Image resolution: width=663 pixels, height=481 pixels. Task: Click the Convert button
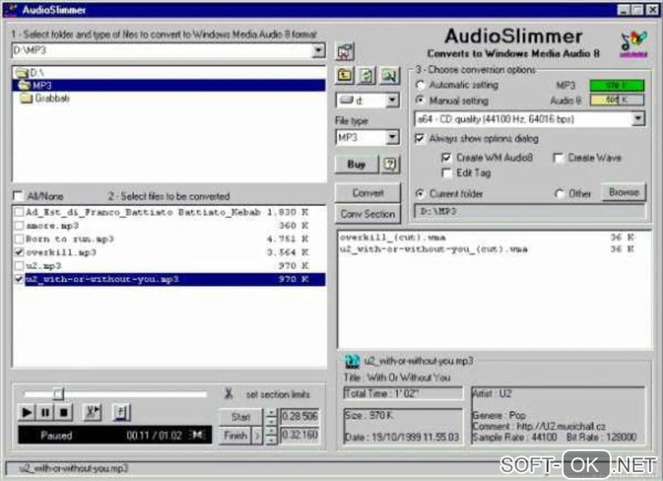[x=367, y=193]
